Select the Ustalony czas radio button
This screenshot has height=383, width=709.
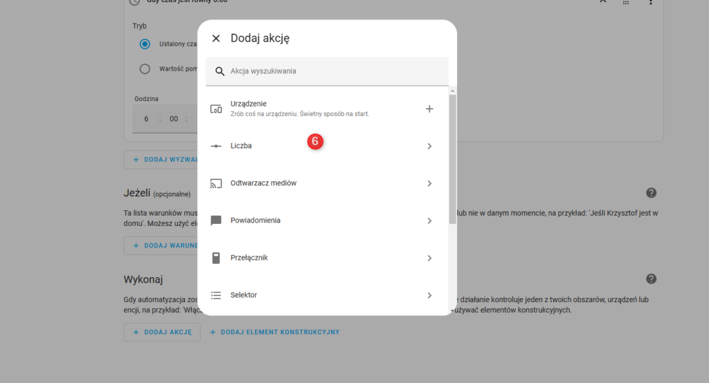pos(145,44)
